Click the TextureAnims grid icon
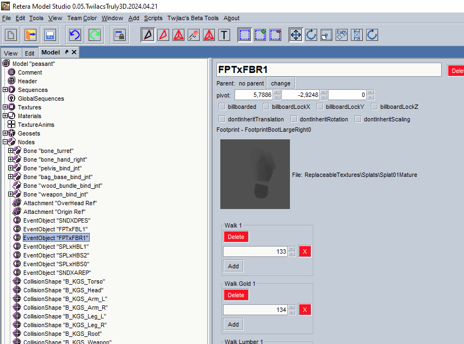 pyautogui.click(x=11, y=124)
